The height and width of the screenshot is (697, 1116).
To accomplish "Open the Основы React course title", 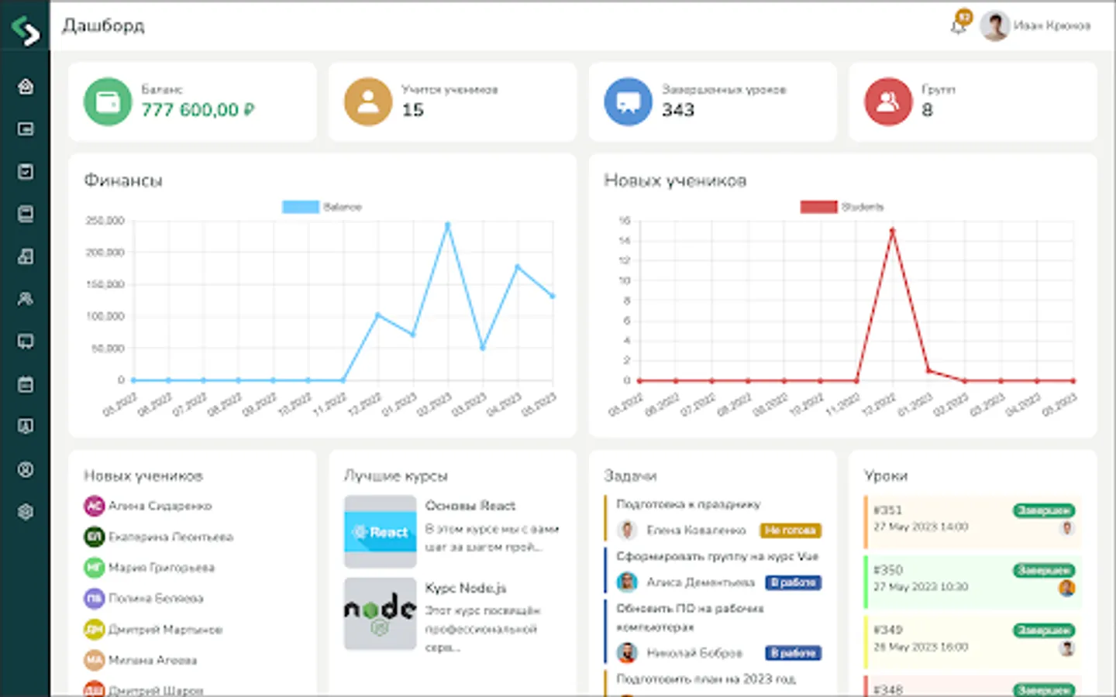I will (470, 506).
